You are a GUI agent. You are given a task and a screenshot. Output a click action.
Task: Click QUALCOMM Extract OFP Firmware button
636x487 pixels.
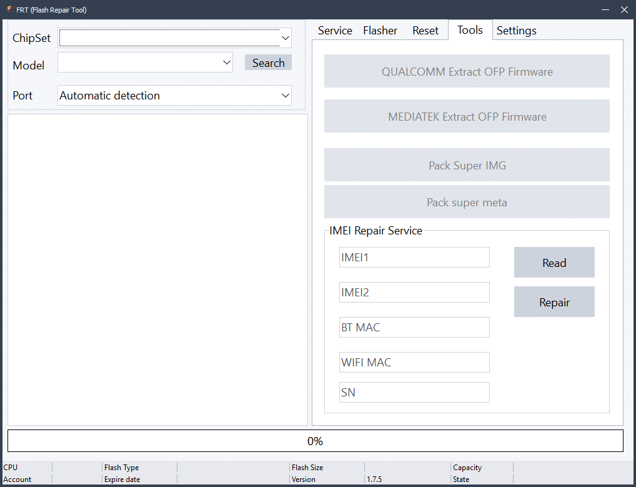[x=467, y=71]
